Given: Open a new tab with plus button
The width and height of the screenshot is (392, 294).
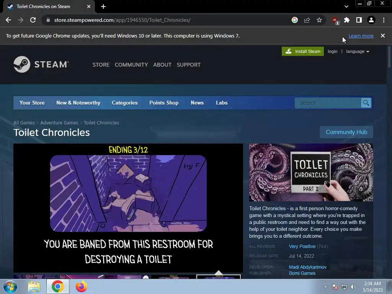Looking at the screenshot, I should [103, 7].
